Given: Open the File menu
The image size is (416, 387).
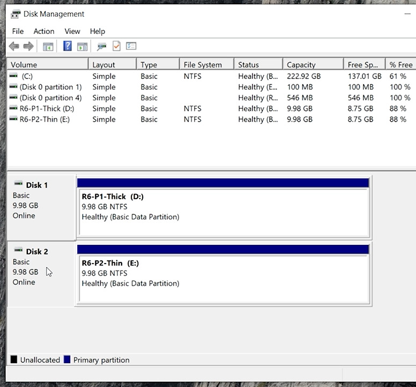Looking at the screenshot, I should [18, 31].
